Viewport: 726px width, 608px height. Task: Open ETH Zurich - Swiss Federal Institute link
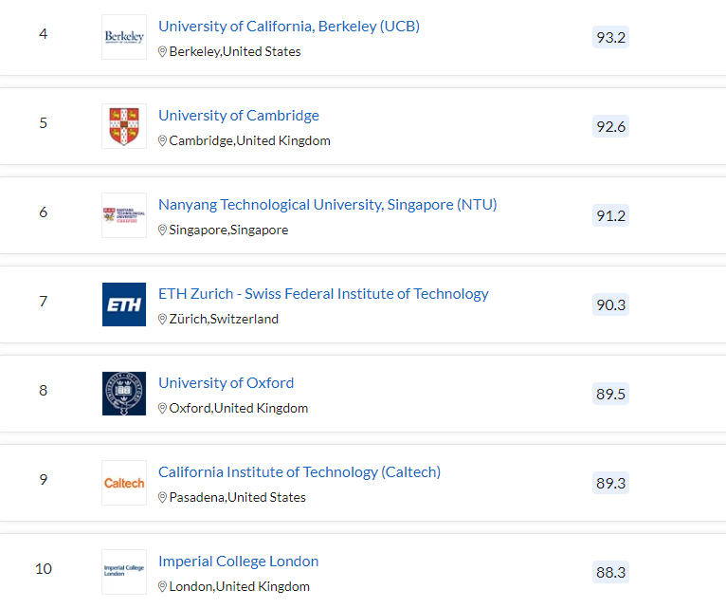(323, 294)
